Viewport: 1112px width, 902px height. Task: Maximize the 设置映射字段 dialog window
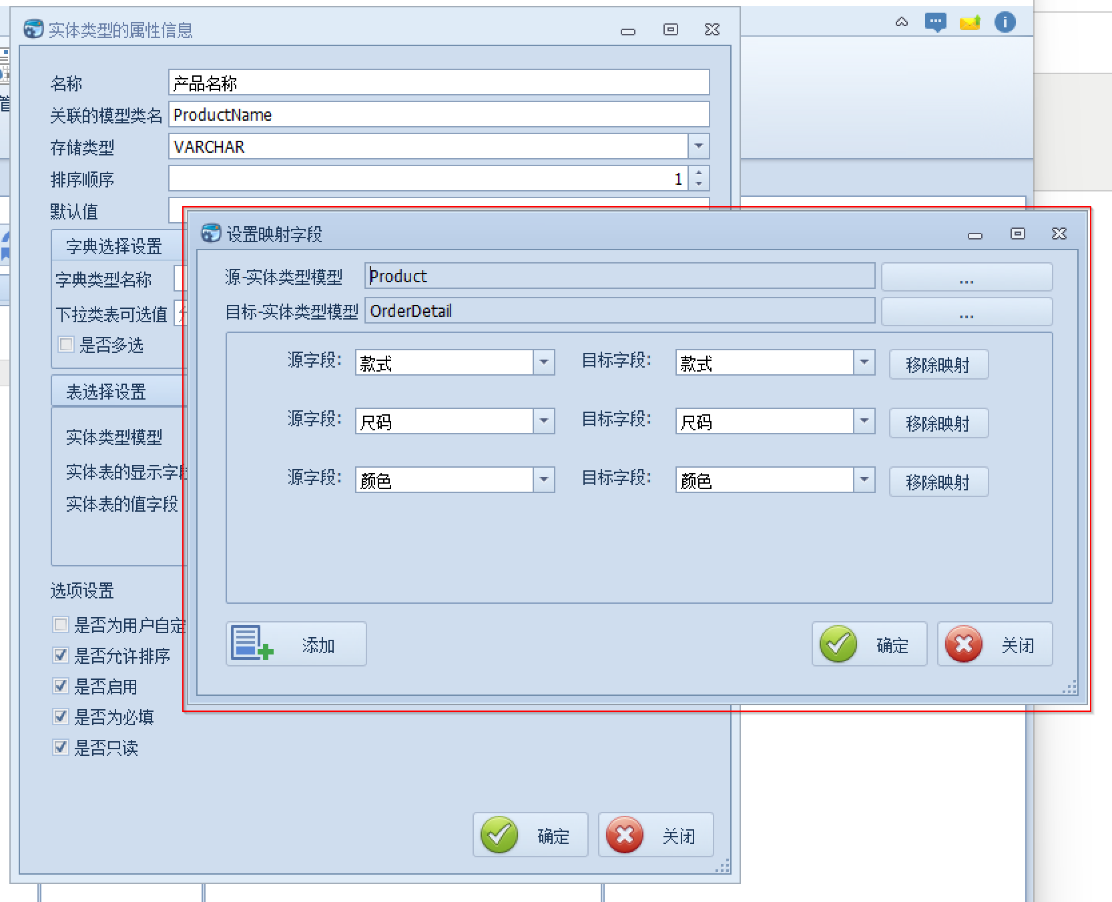[x=1017, y=234]
